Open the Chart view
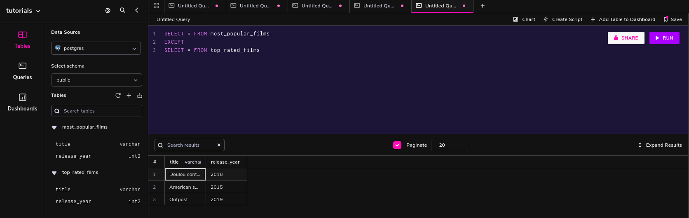689x218 pixels. click(524, 19)
